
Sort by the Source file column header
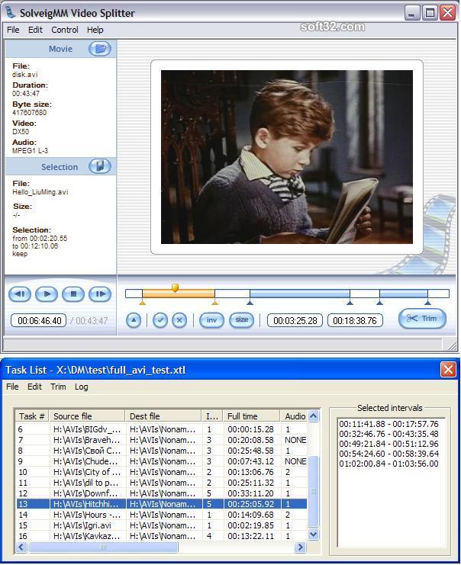click(87, 416)
